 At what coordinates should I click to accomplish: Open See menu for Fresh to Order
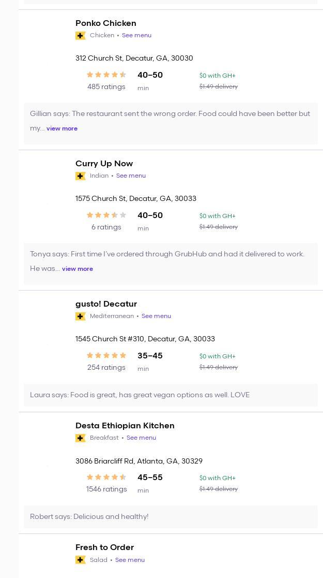(130, 560)
